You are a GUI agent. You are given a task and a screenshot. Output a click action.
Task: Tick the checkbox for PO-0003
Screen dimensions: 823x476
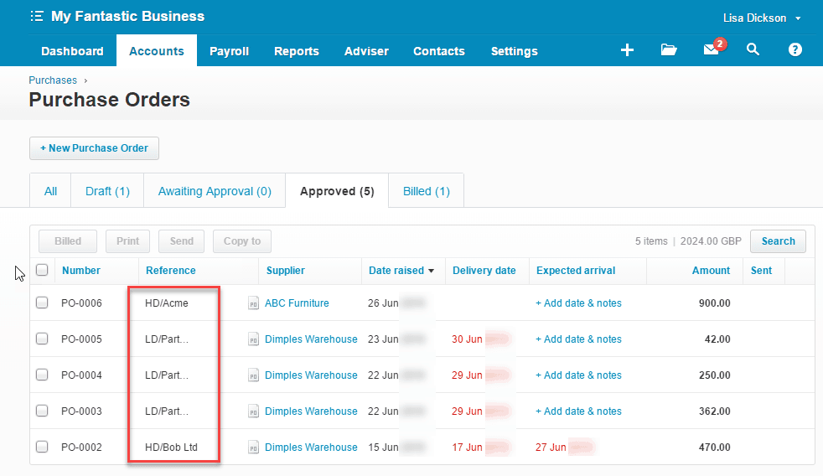[42, 411]
